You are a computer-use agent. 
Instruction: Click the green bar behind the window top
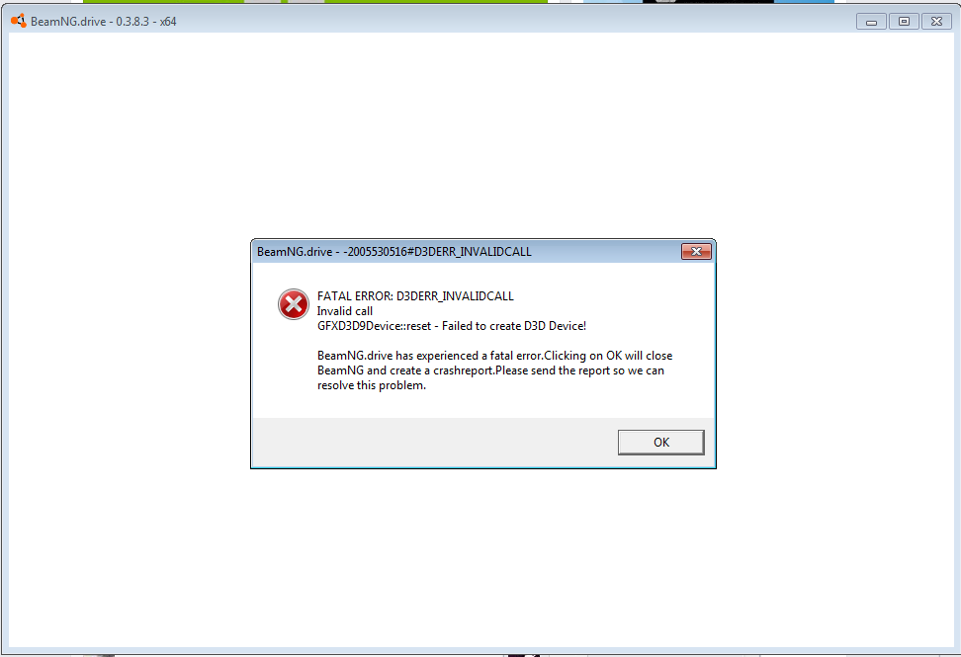[436, 1]
